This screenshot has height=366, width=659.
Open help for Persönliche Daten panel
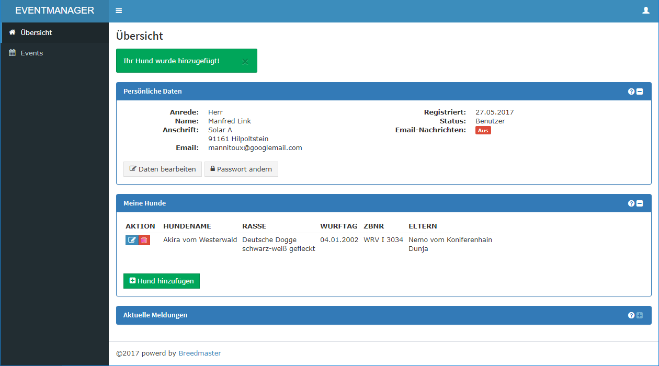point(631,92)
